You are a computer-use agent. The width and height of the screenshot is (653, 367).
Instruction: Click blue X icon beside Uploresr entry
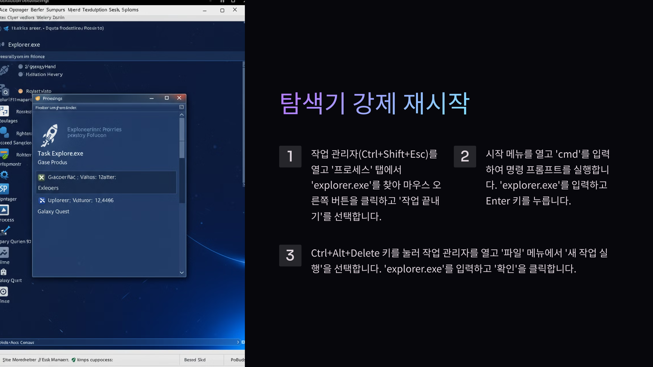point(42,201)
